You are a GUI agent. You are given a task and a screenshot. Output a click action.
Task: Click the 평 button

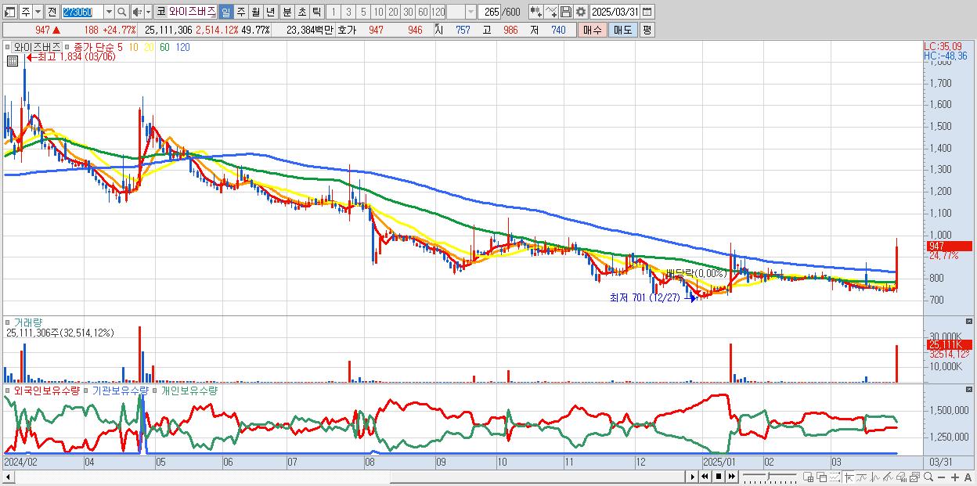tap(647, 30)
